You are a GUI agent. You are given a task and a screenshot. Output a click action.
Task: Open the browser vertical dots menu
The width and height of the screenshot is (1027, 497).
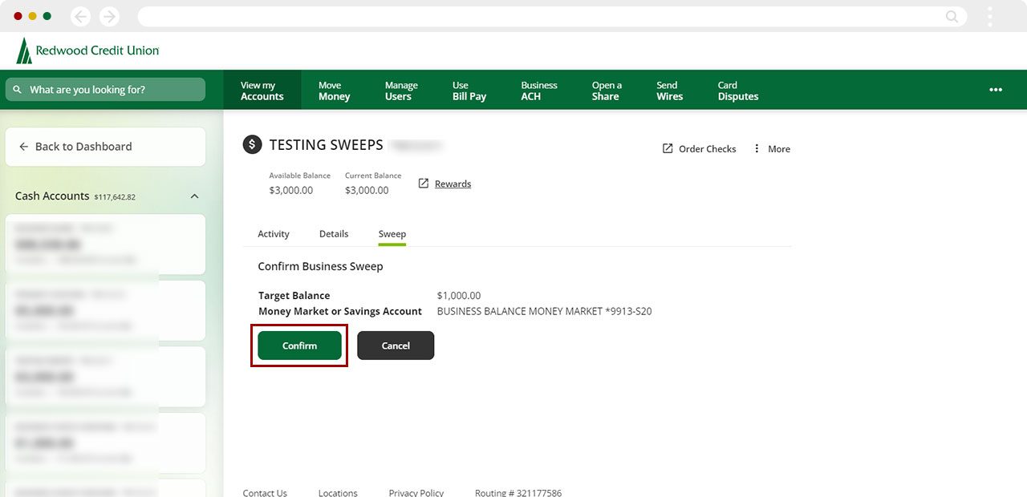(990, 16)
